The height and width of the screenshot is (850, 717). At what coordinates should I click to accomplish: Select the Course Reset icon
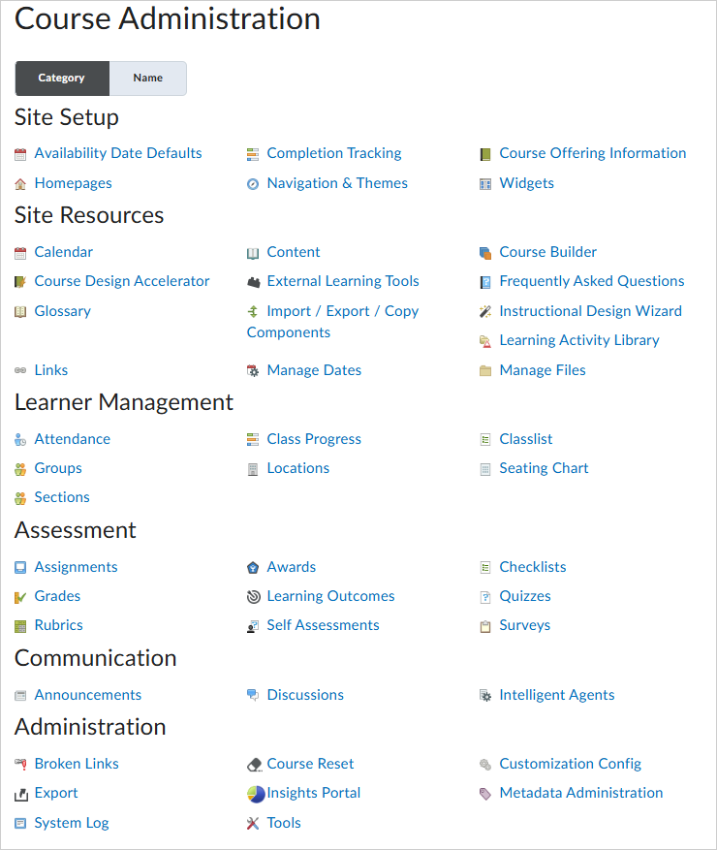coord(254,764)
